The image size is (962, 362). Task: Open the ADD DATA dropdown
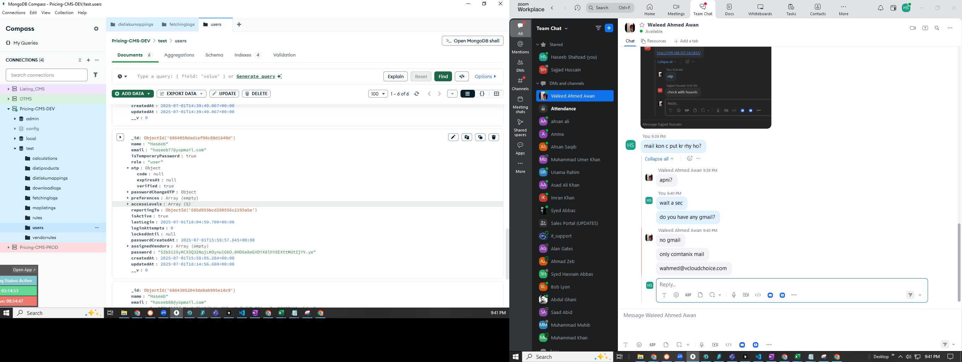pos(133,94)
